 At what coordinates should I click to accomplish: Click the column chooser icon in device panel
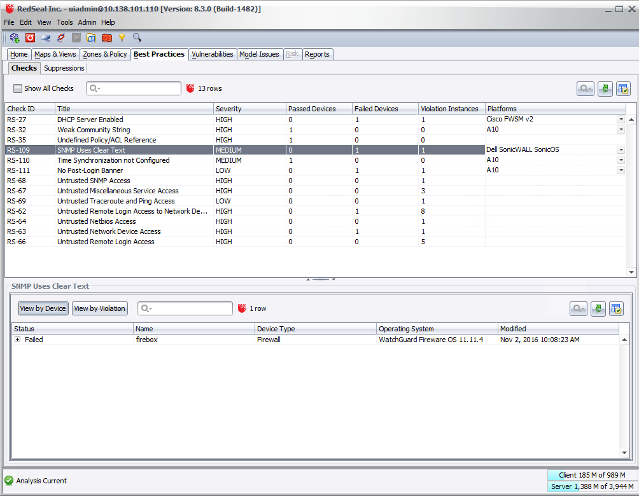[x=615, y=309]
